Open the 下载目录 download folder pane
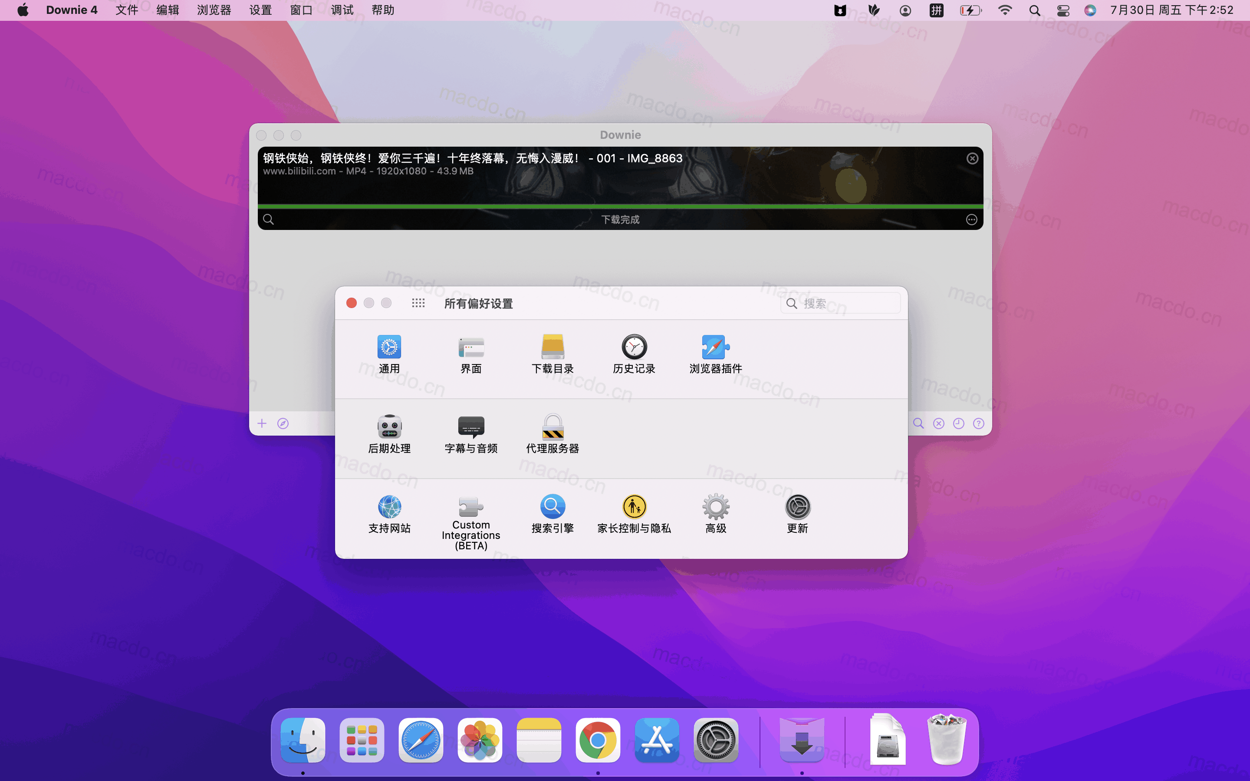This screenshot has height=781, width=1250. pyautogui.click(x=552, y=354)
